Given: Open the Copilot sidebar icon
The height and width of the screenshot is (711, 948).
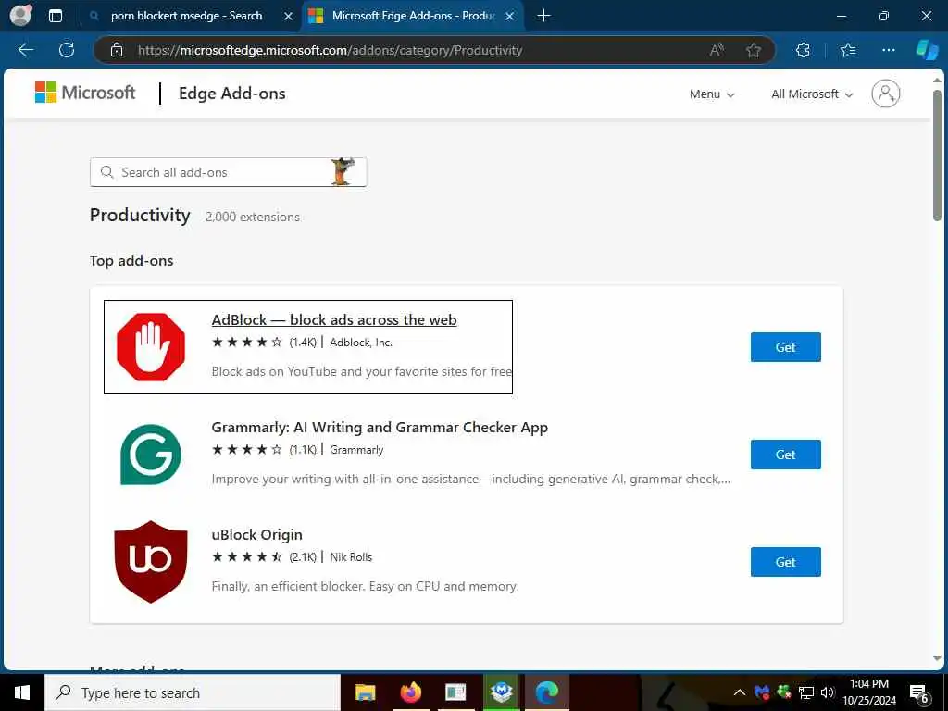Looking at the screenshot, I should pos(927,50).
